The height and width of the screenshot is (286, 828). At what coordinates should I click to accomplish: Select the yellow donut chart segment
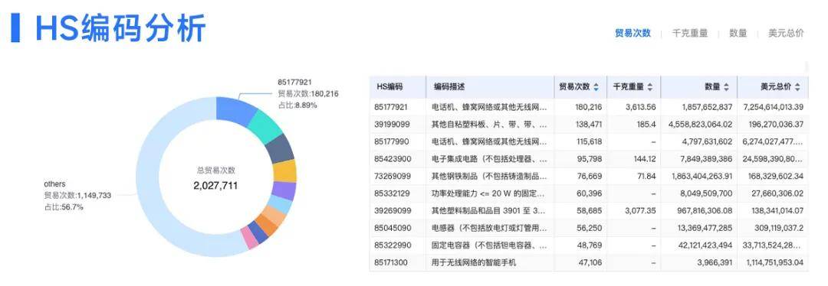pos(284,171)
